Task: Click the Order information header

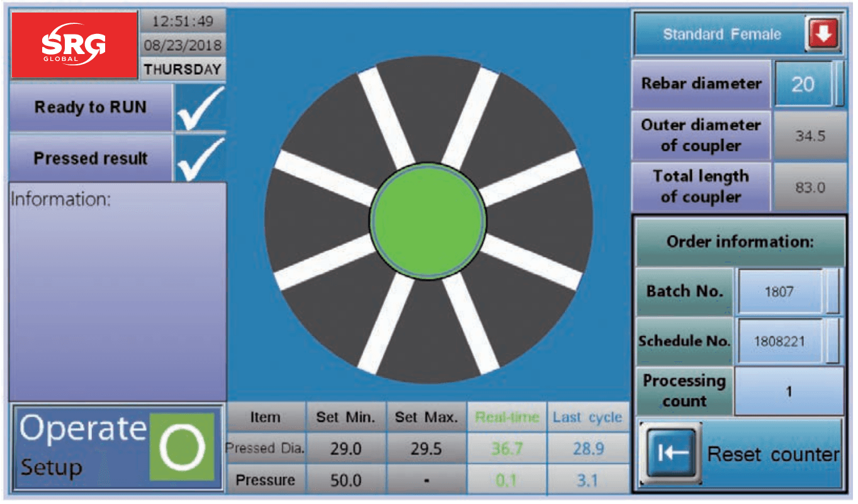Action: [x=740, y=242]
